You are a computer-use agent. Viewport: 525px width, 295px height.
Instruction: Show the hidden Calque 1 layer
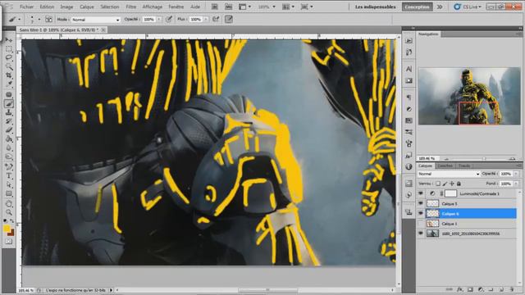tap(421, 224)
